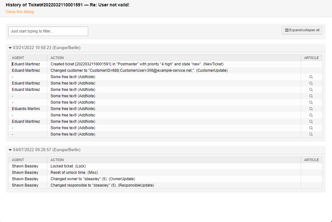Image resolution: width=332 pixels, height=222 pixels.
Task: View article of third AddNote row
Action: [311, 90]
